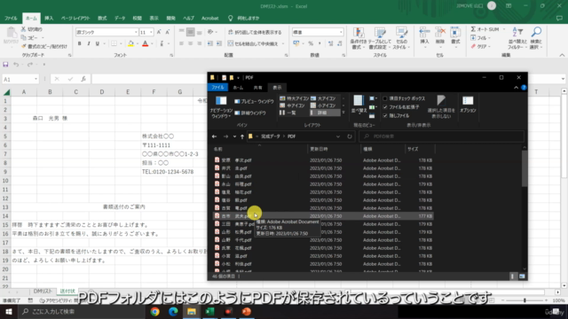Click Merge and Center cells button
Image resolution: width=568 pixels, height=319 pixels.
(253, 43)
